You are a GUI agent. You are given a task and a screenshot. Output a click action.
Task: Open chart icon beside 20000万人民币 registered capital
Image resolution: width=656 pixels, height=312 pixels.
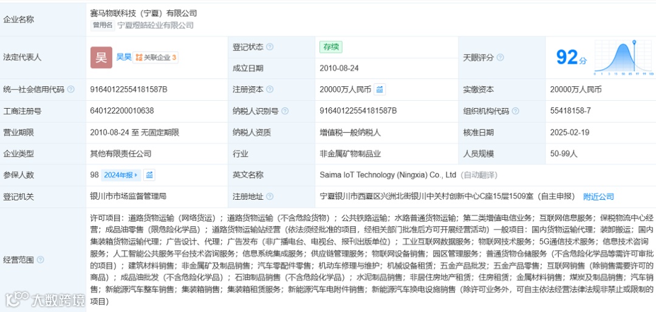pyautogui.click(x=380, y=89)
